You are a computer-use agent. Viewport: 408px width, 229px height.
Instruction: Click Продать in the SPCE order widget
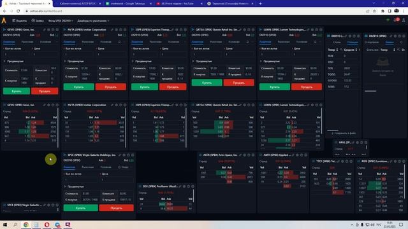coord(116,208)
